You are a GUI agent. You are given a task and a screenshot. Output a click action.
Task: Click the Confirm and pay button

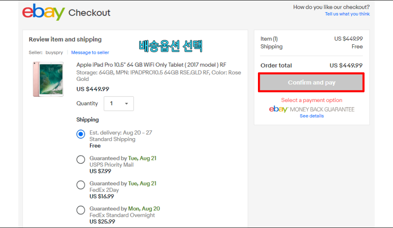point(311,83)
